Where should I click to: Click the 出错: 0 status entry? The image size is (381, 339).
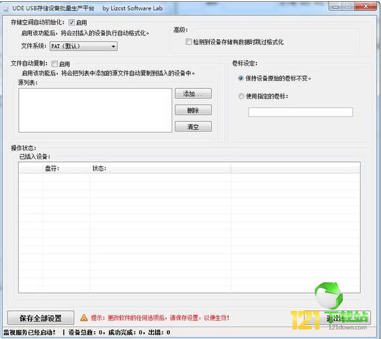(159, 333)
